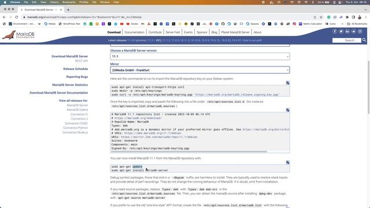Image resolution: width=370 pixels, height=208 pixels.
Task: Expand the MariaDB Server version dropdown
Action: click(x=200, y=57)
